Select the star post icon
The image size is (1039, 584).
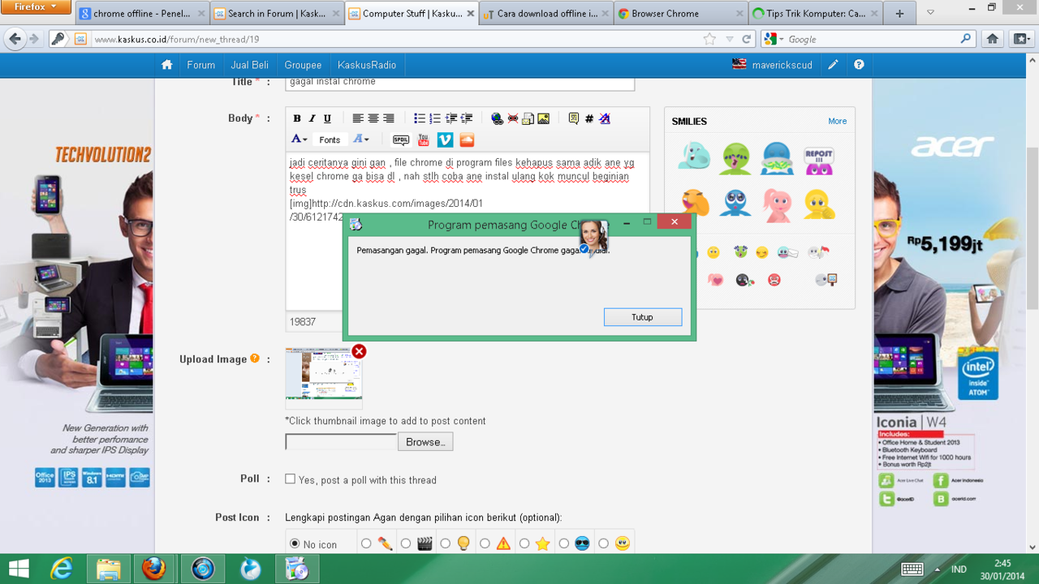tap(524, 543)
